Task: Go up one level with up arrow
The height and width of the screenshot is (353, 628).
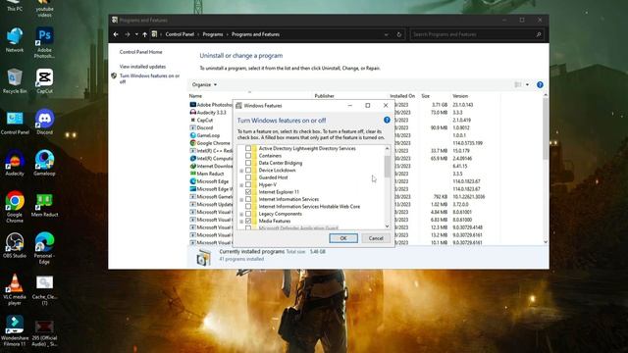Action: [x=144, y=34]
